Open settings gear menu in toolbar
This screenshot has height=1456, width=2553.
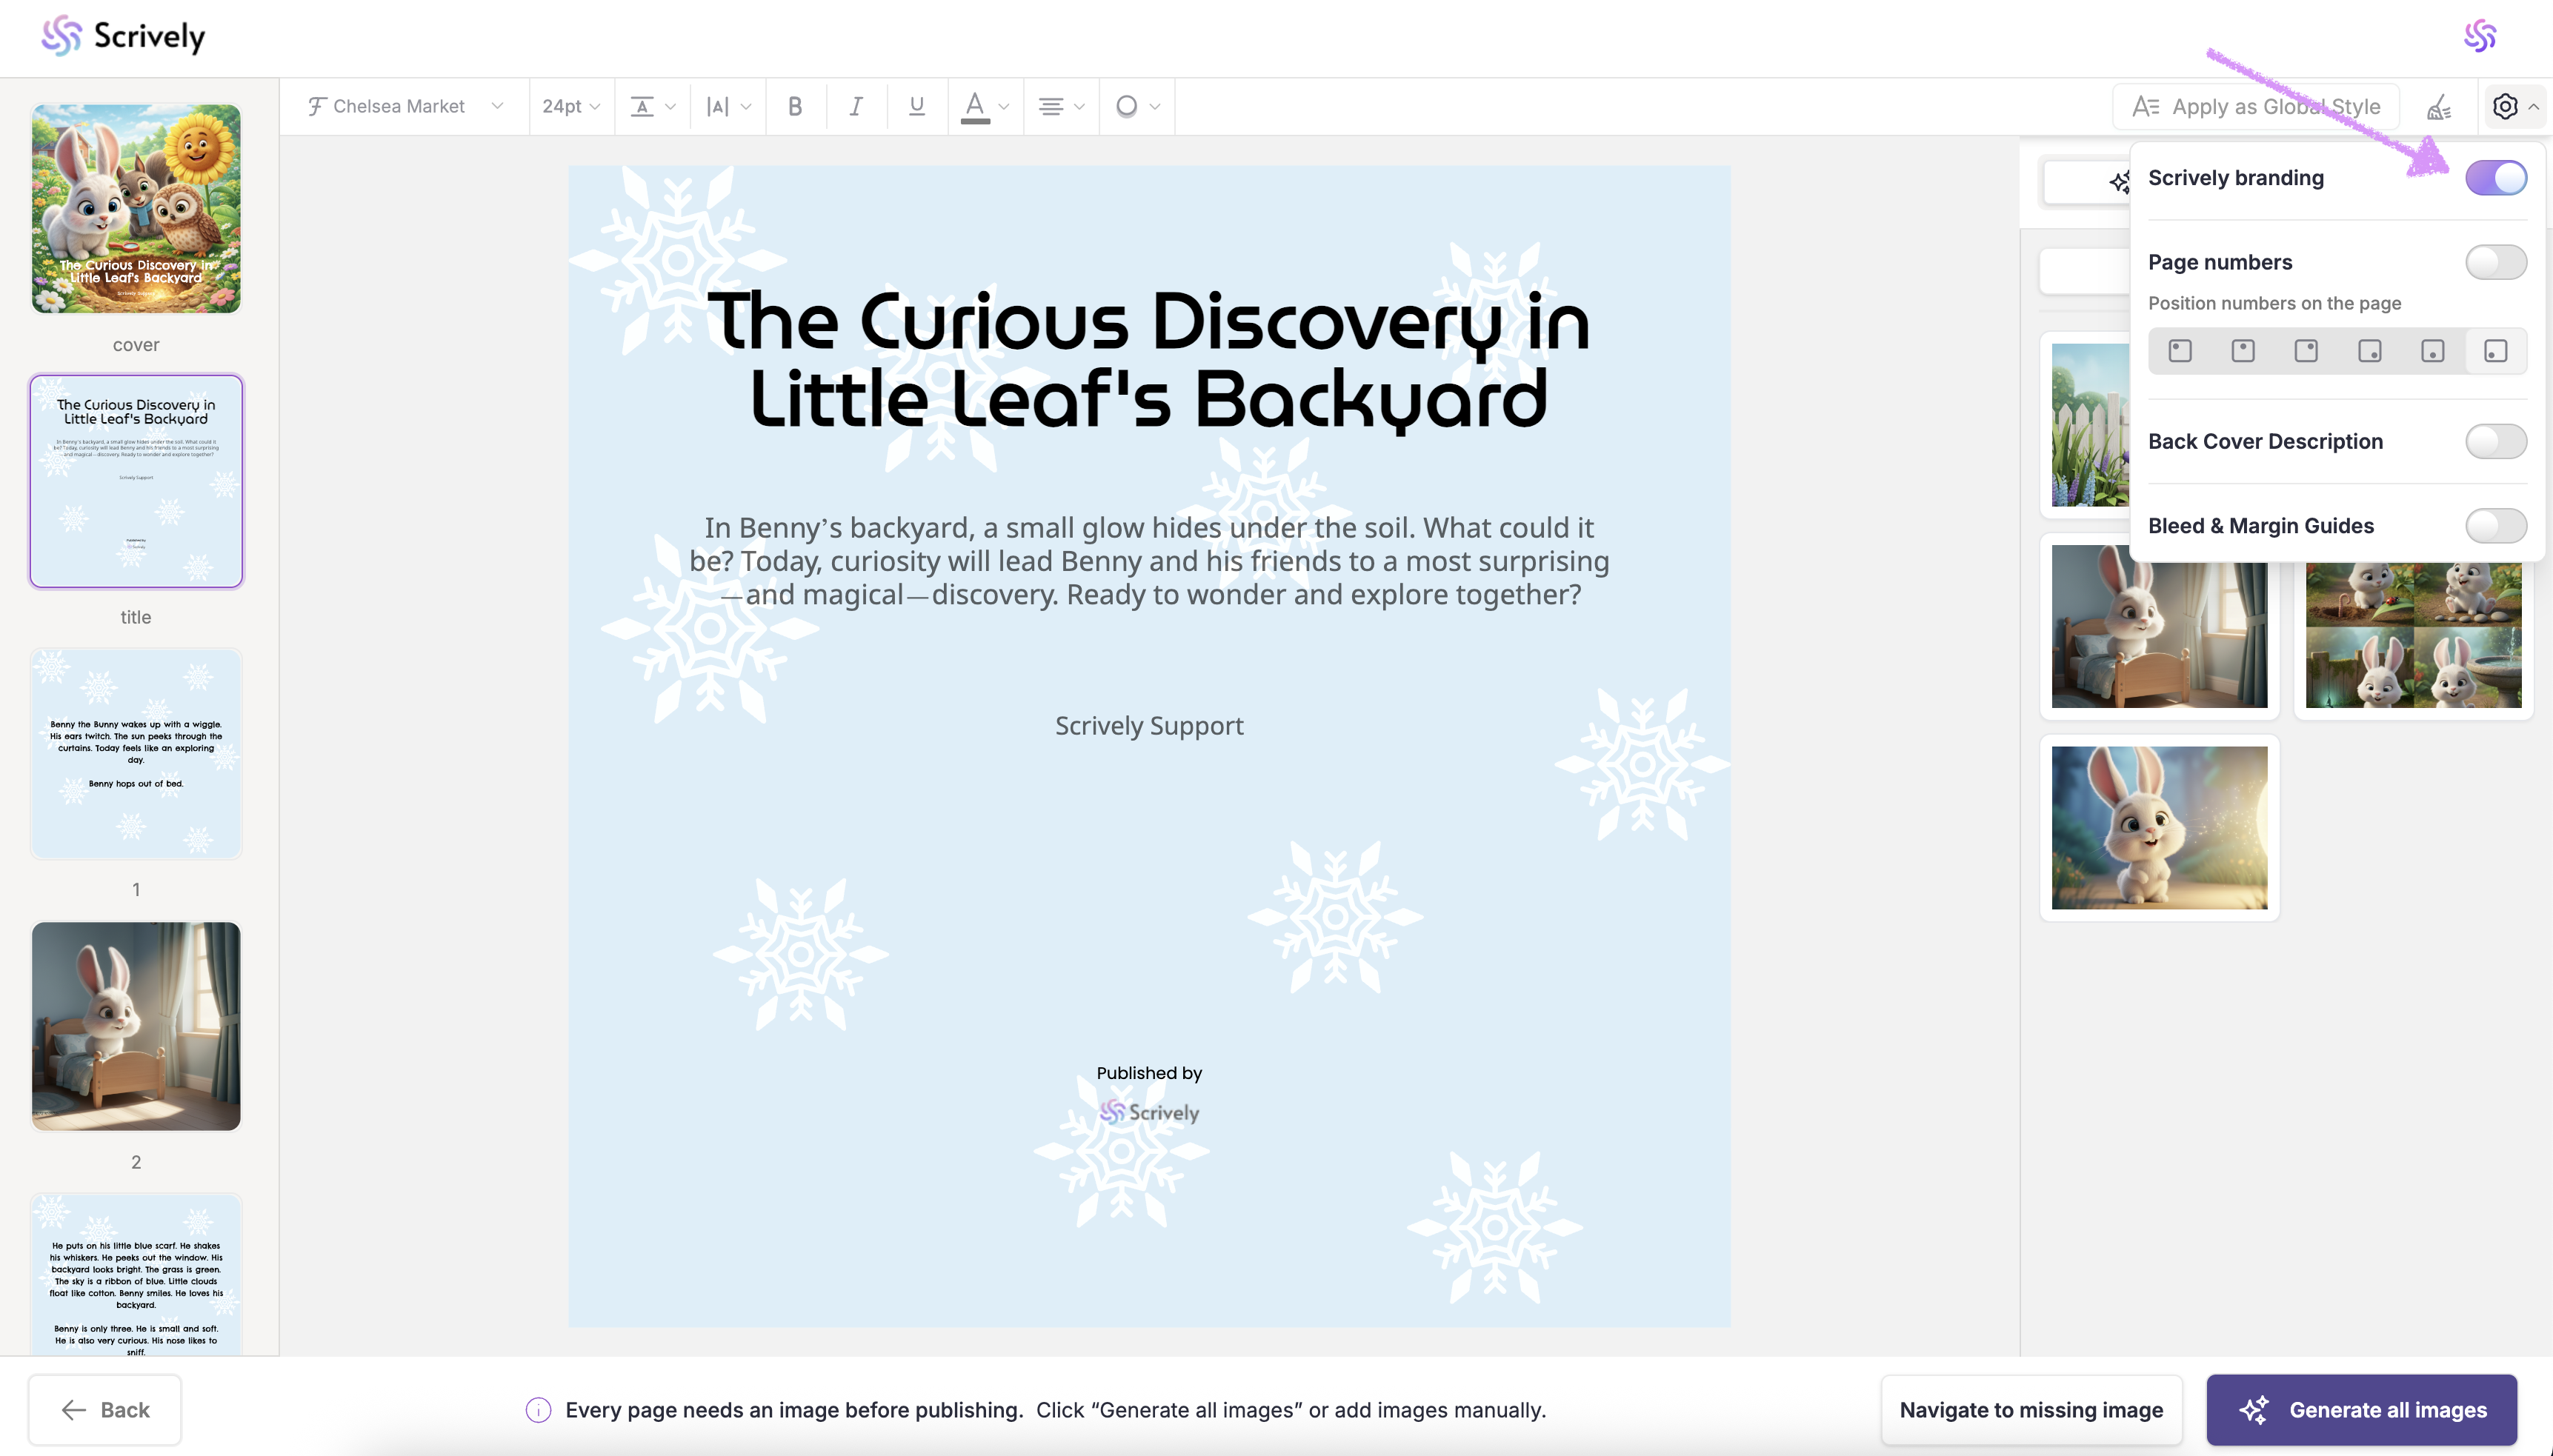pos(2505,106)
